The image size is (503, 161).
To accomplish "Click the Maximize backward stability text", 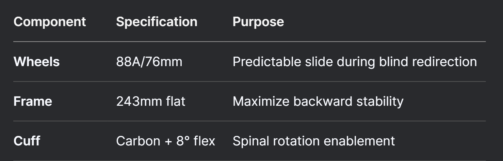I will click(x=318, y=101).
